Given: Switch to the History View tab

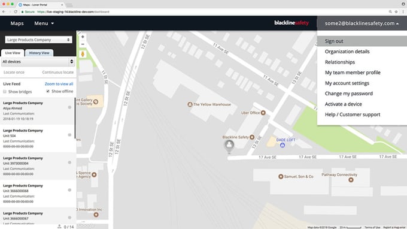Looking at the screenshot, I should tap(39, 53).
